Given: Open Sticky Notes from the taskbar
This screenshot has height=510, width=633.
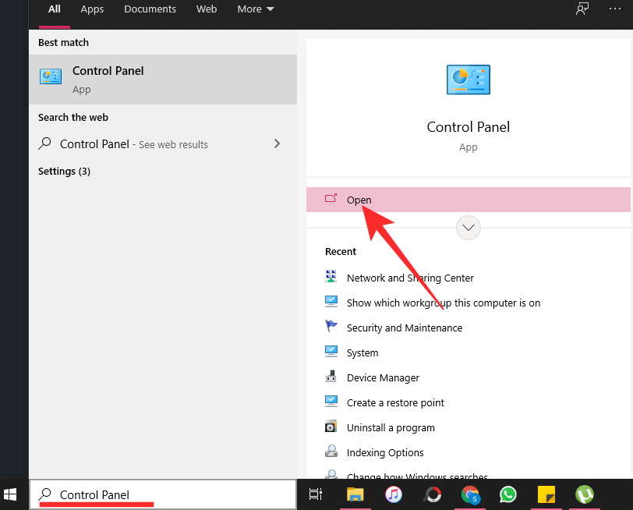Looking at the screenshot, I should click(546, 494).
